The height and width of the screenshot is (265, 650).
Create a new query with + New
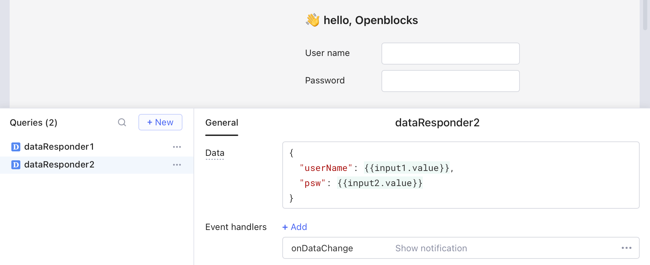[160, 123]
